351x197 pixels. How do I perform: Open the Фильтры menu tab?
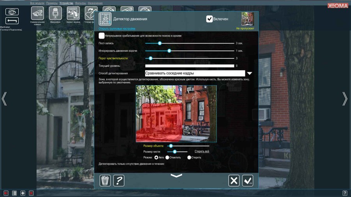point(80,3)
